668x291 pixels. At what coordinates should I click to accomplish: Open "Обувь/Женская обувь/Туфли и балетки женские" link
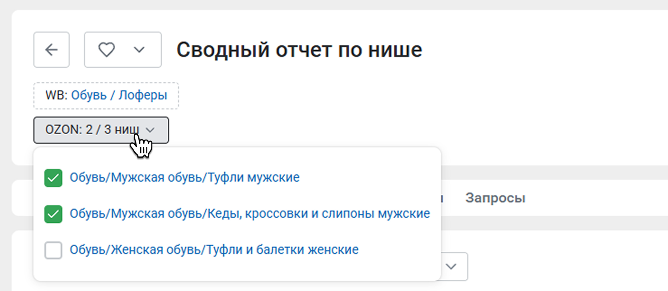click(x=214, y=249)
